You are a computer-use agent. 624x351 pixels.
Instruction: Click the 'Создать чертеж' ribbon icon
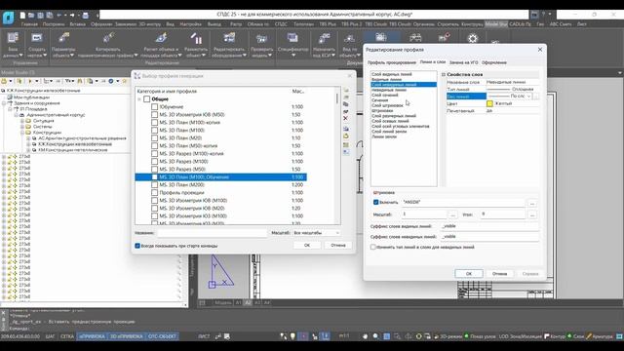tap(37, 38)
